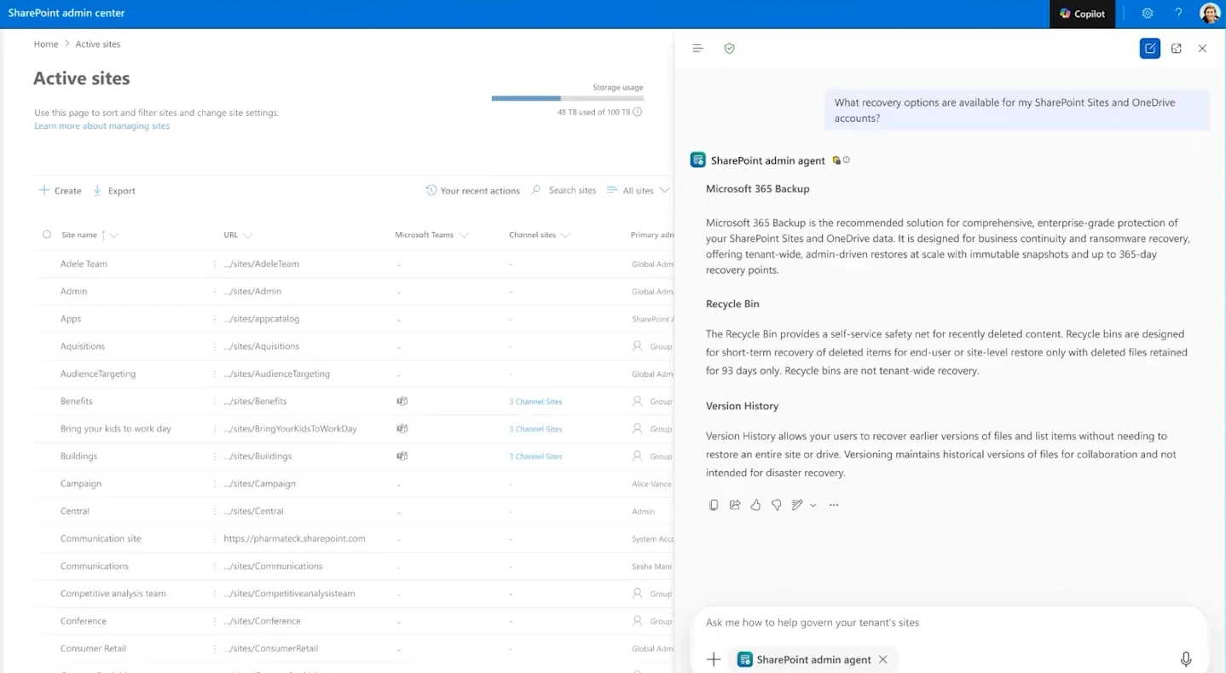
Task: Open 3 Channel Sites link for Benefits
Action: pos(535,402)
